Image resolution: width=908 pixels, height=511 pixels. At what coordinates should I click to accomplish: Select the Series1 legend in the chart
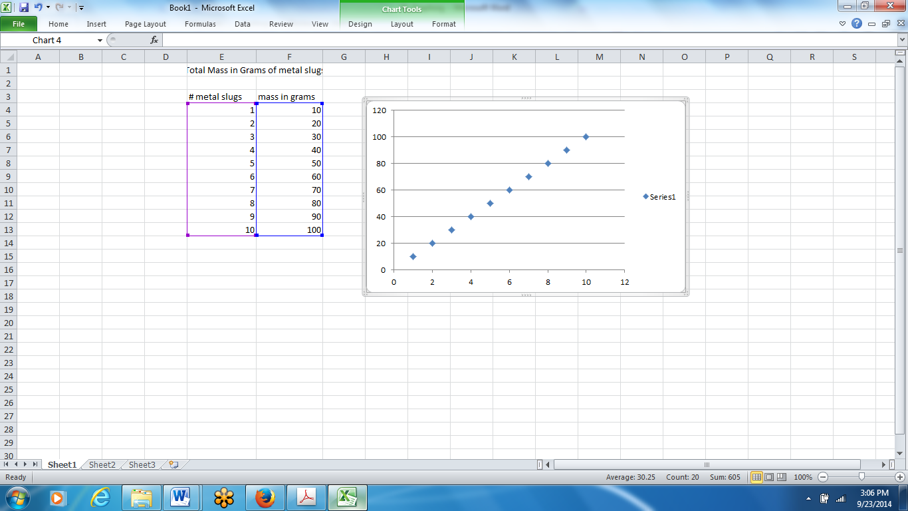tap(659, 196)
